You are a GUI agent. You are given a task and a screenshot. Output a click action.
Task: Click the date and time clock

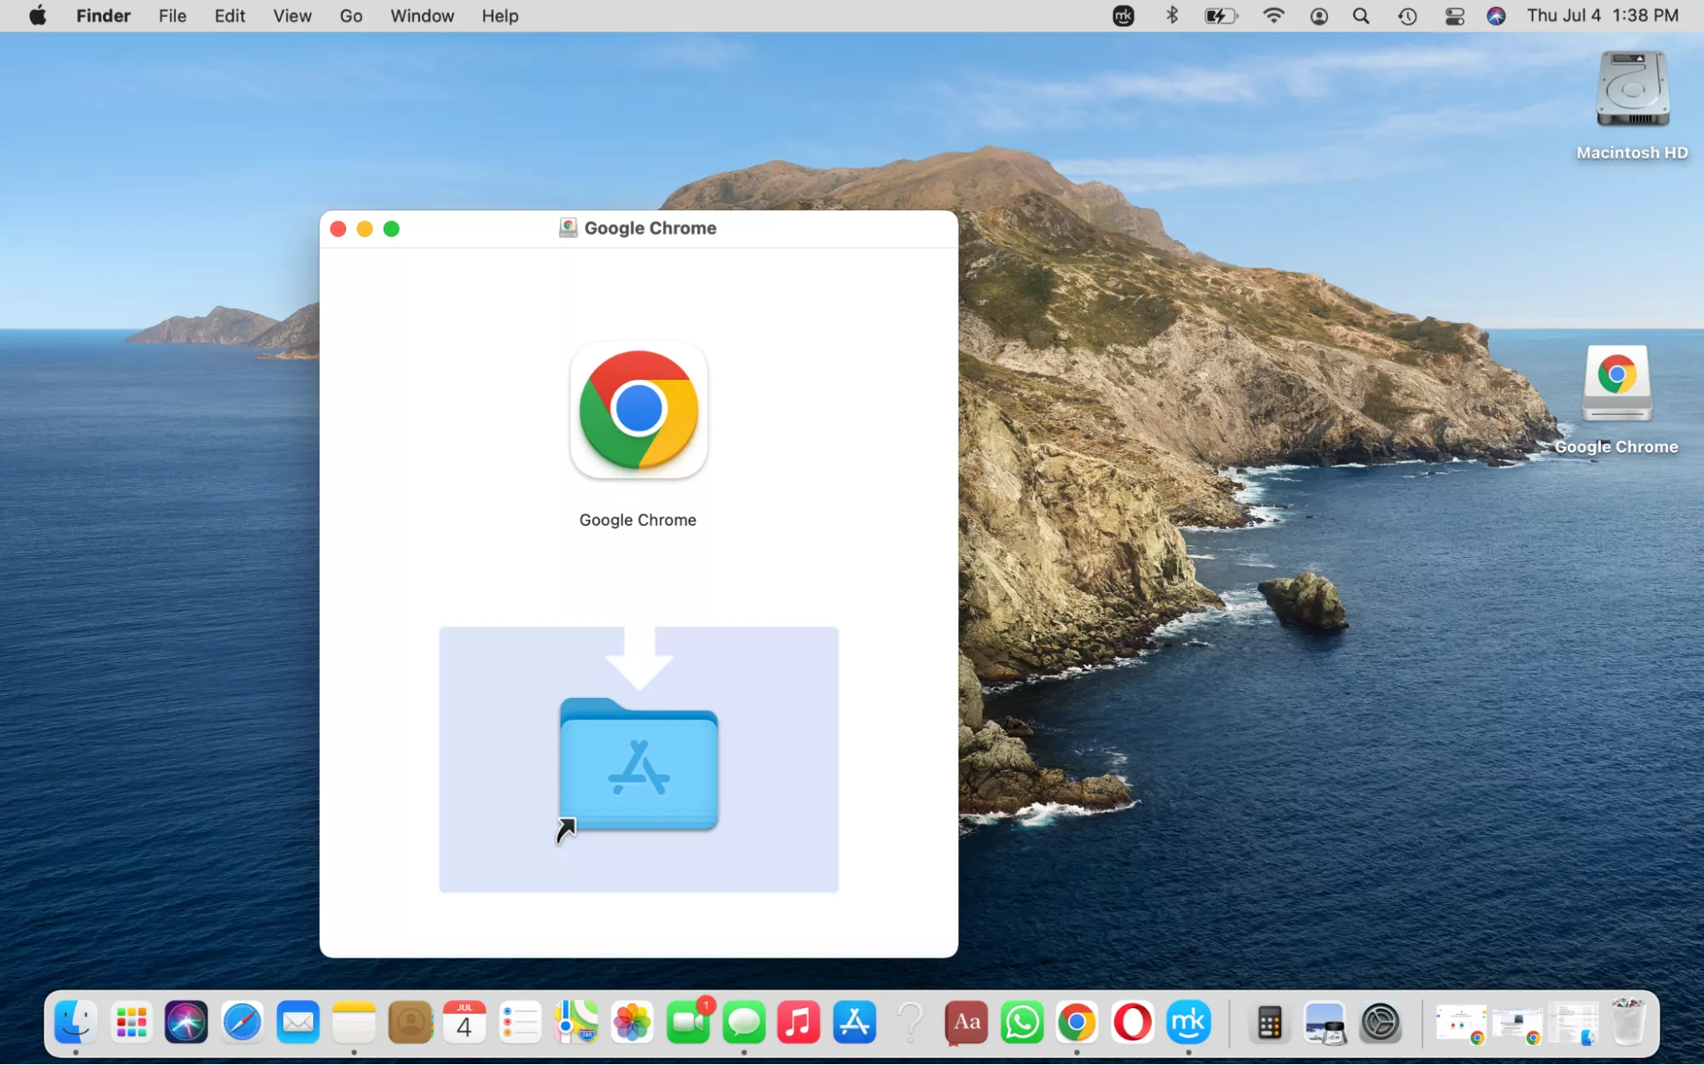[1602, 16]
